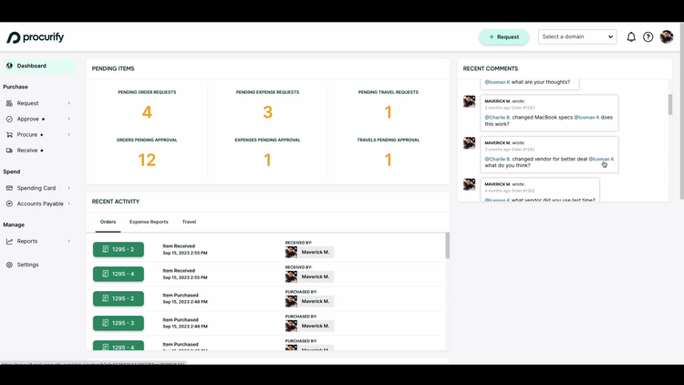Click Maverick M. on 1295 - 3 purchased row

coord(310,326)
